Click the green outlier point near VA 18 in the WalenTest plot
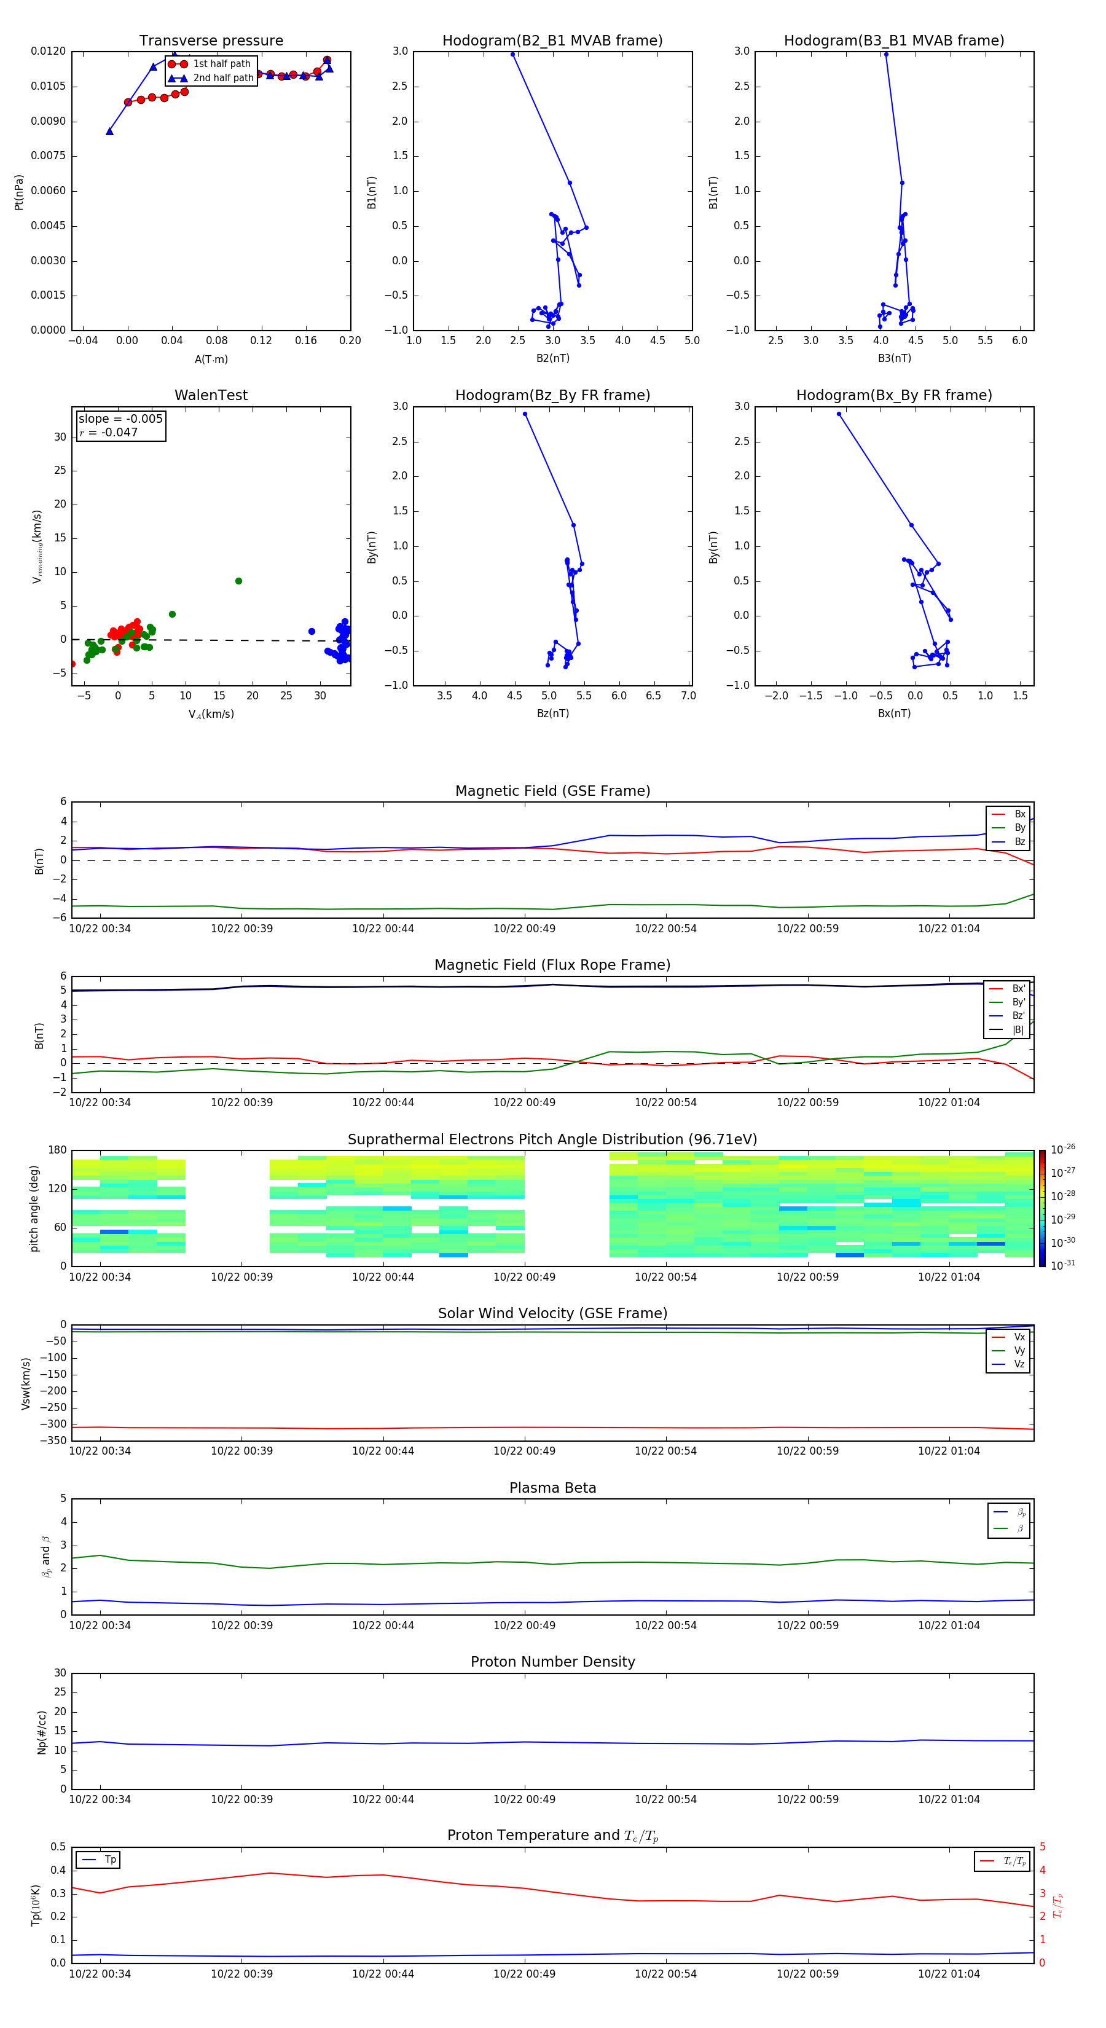Screen dimensions: 1106x2028 238,581
